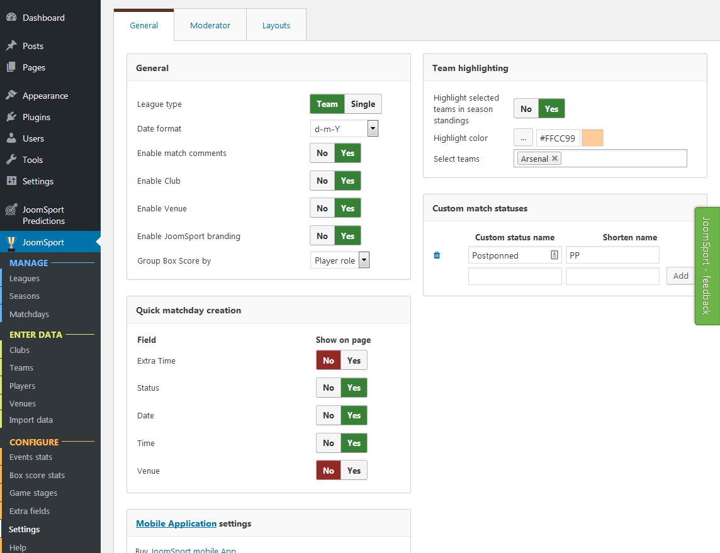Click the icon inside Postponned status field
The width and height of the screenshot is (720, 553).
click(554, 255)
